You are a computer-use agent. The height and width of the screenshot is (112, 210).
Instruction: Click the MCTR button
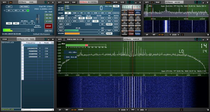pyautogui.click(x=115, y=2)
